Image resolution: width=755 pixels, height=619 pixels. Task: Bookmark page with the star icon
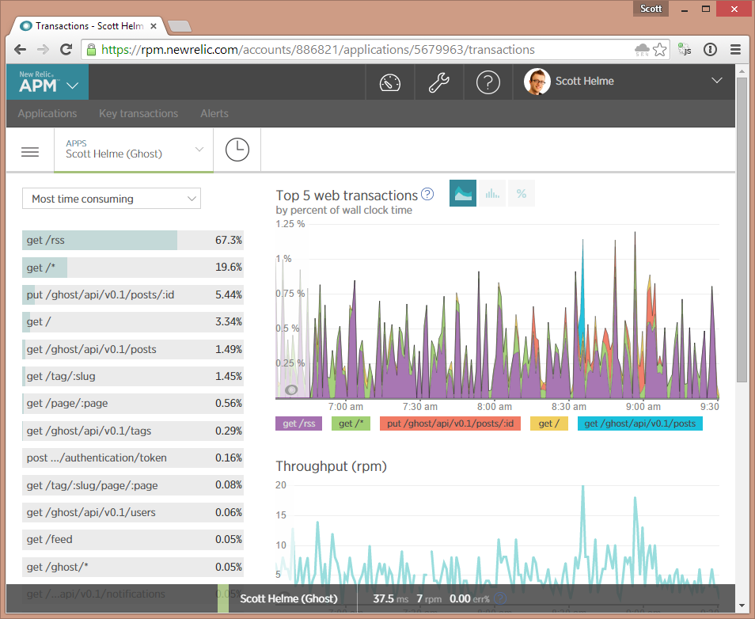pos(660,49)
